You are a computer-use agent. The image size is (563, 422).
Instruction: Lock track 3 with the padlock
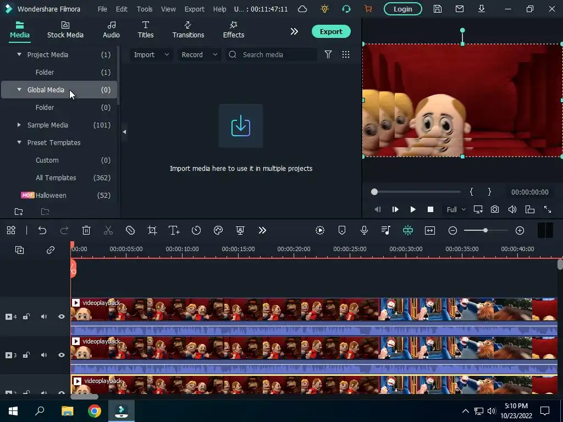tap(26, 355)
